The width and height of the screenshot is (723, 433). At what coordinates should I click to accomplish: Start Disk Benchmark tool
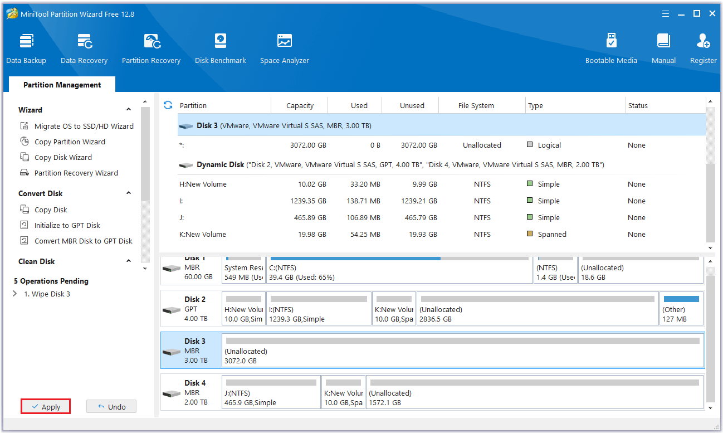[221, 49]
